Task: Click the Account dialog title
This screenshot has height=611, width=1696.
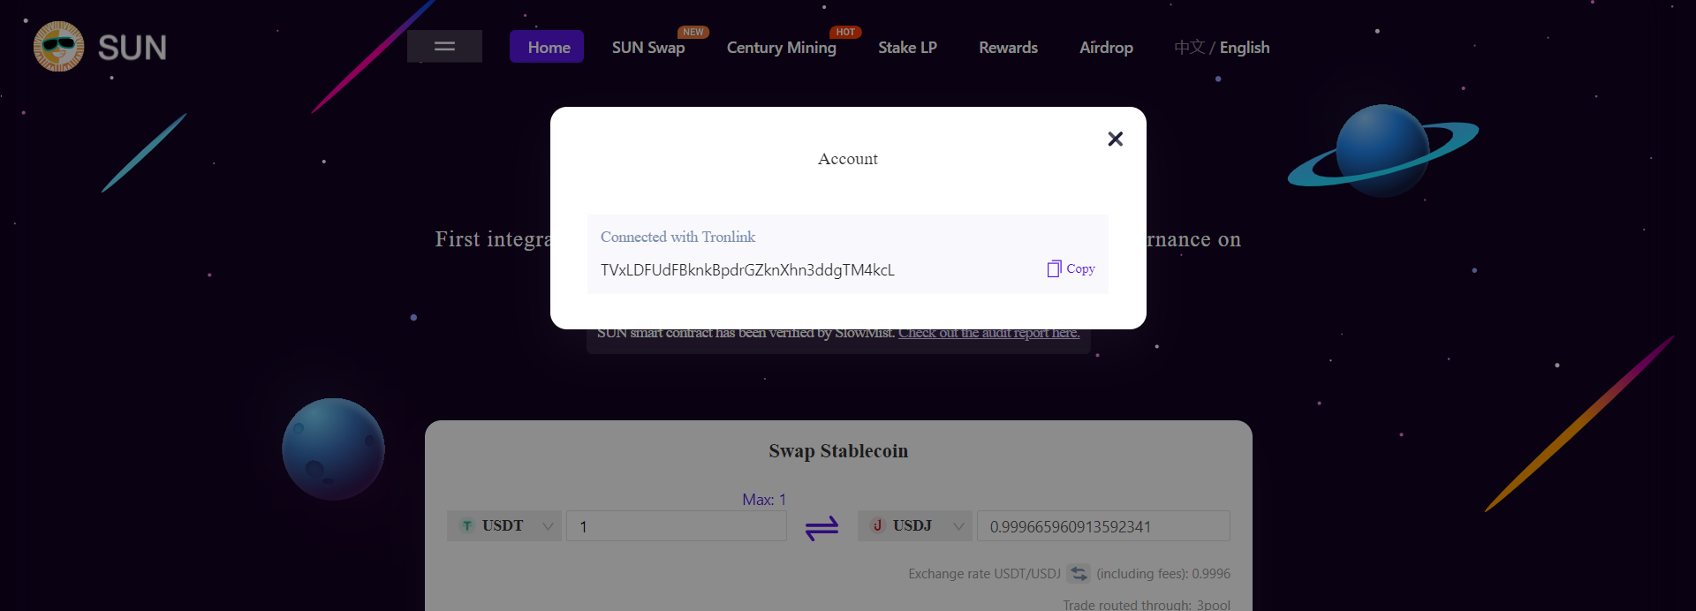Action: 847,159
